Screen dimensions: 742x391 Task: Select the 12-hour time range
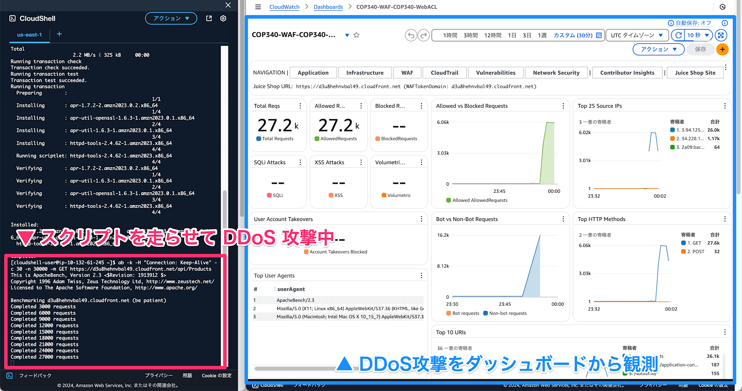tap(493, 35)
